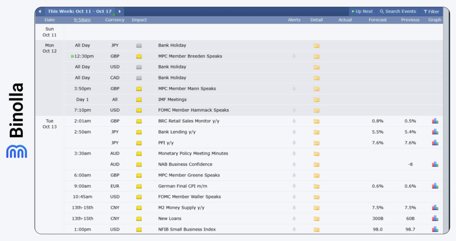
Task: Click the Previous column header
Action: (410, 20)
